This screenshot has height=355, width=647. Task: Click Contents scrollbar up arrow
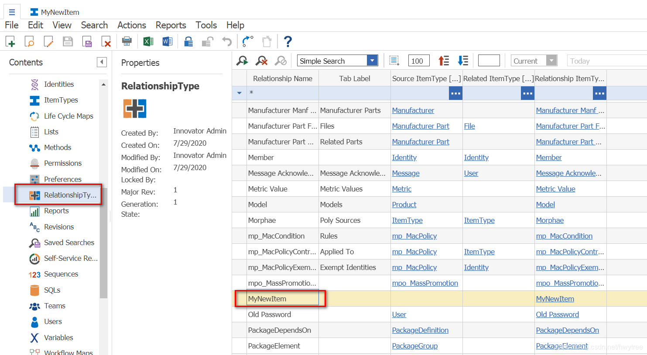coord(103,84)
